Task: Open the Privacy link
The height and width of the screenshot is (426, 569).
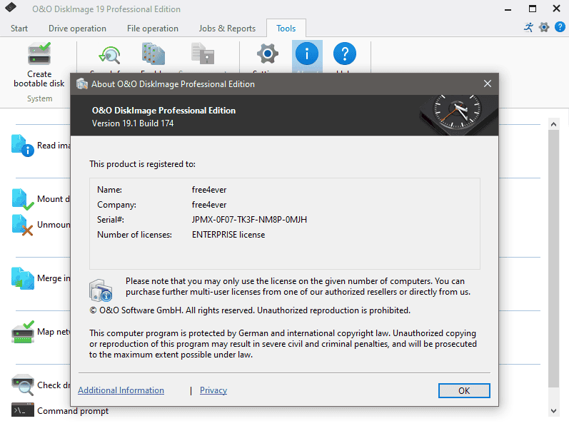Action: [x=213, y=390]
